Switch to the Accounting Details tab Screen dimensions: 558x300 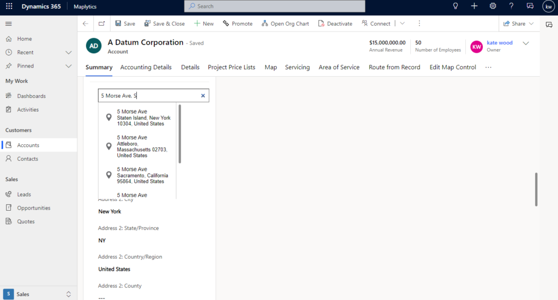point(145,68)
